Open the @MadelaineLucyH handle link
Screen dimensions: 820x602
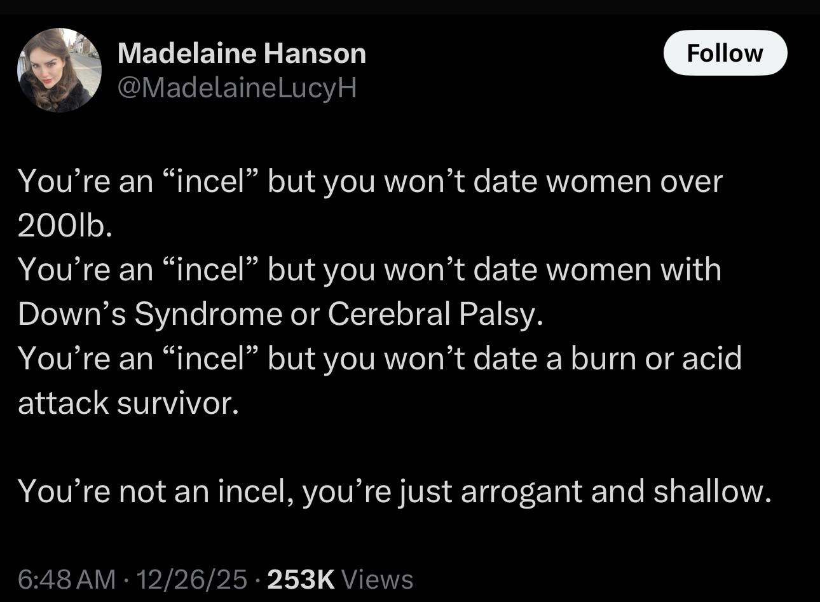[x=236, y=88]
